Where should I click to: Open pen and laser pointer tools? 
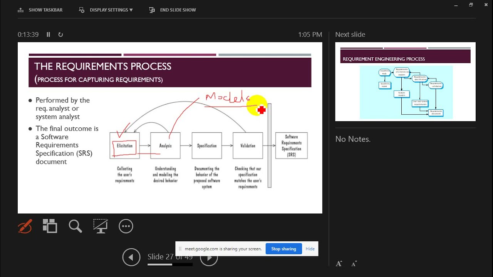[25, 226]
